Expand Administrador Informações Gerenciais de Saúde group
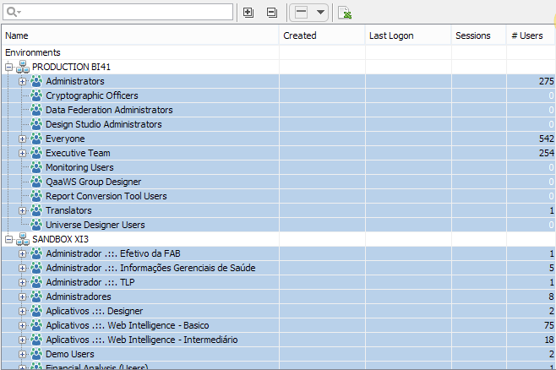This screenshot has width=556, height=370. [22, 269]
